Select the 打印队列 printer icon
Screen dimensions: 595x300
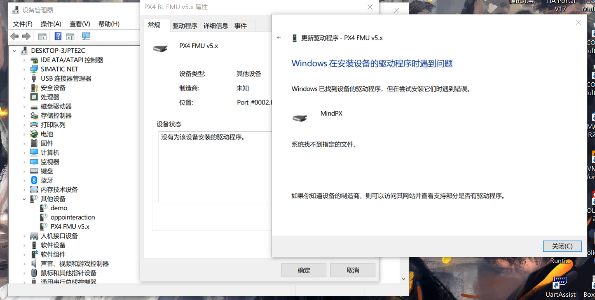34,125
